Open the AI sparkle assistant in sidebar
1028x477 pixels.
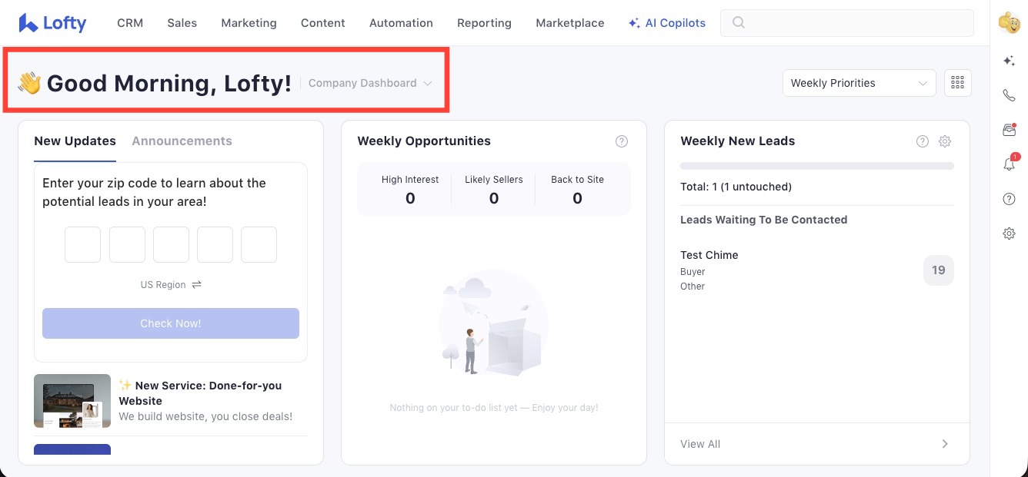(1009, 61)
